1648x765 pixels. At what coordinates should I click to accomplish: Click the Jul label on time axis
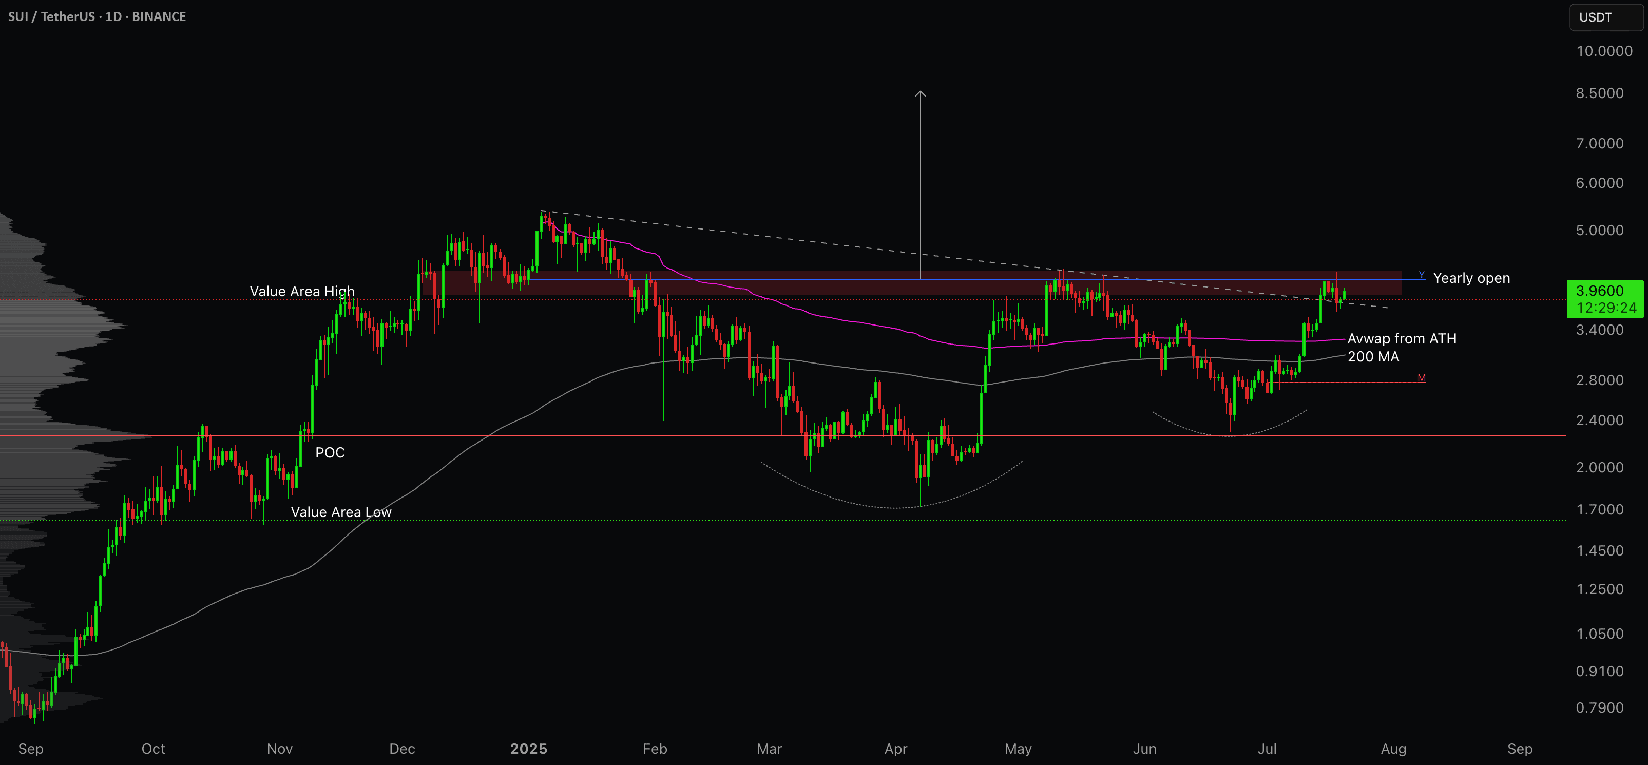[1267, 749]
